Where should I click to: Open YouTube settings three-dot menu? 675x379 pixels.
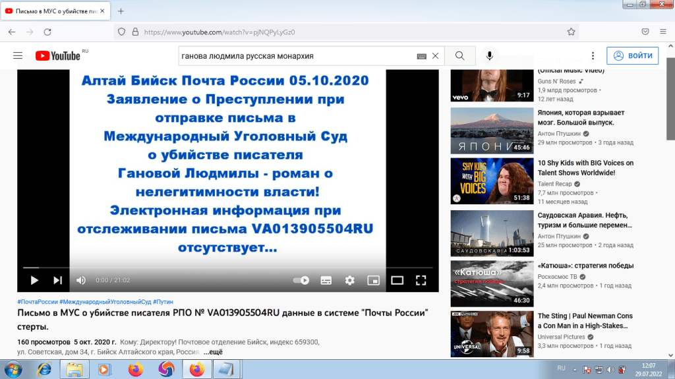(593, 56)
